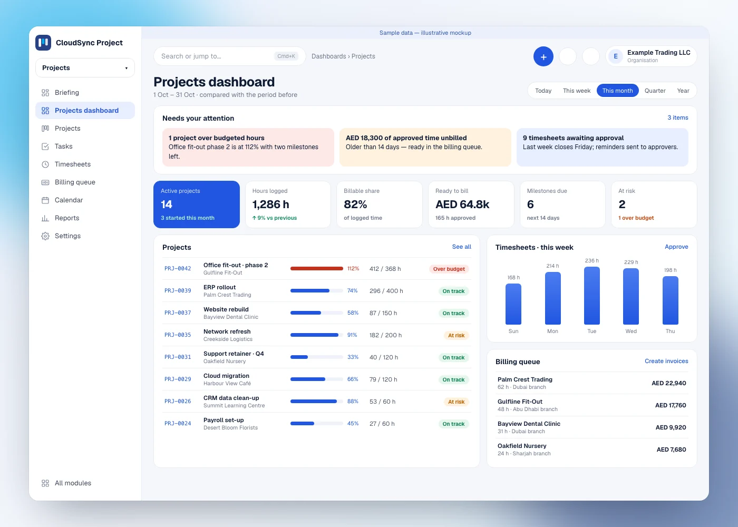Click the Ready to bill stat card

[471, 204]
